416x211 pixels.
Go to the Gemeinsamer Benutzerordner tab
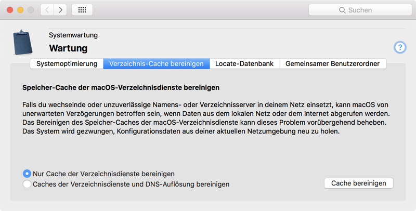pos(333,64)
